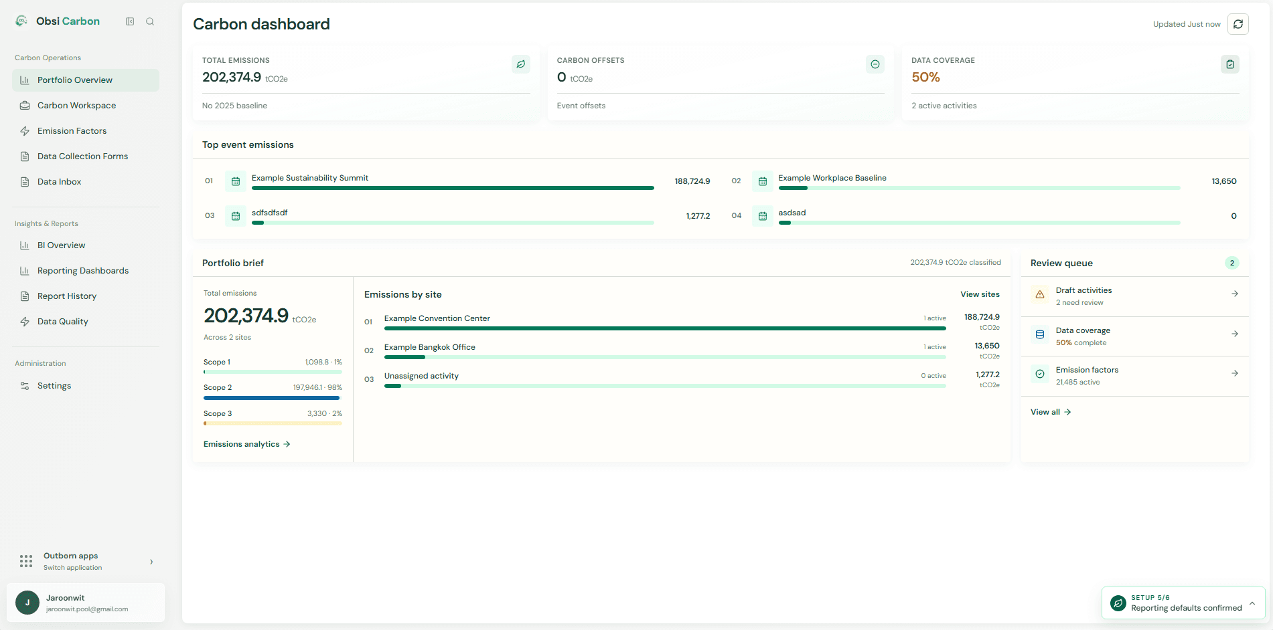Open Data coverage arrow in review queue
Viewport: 1273px width, 630px height.
pos(1235,334)
